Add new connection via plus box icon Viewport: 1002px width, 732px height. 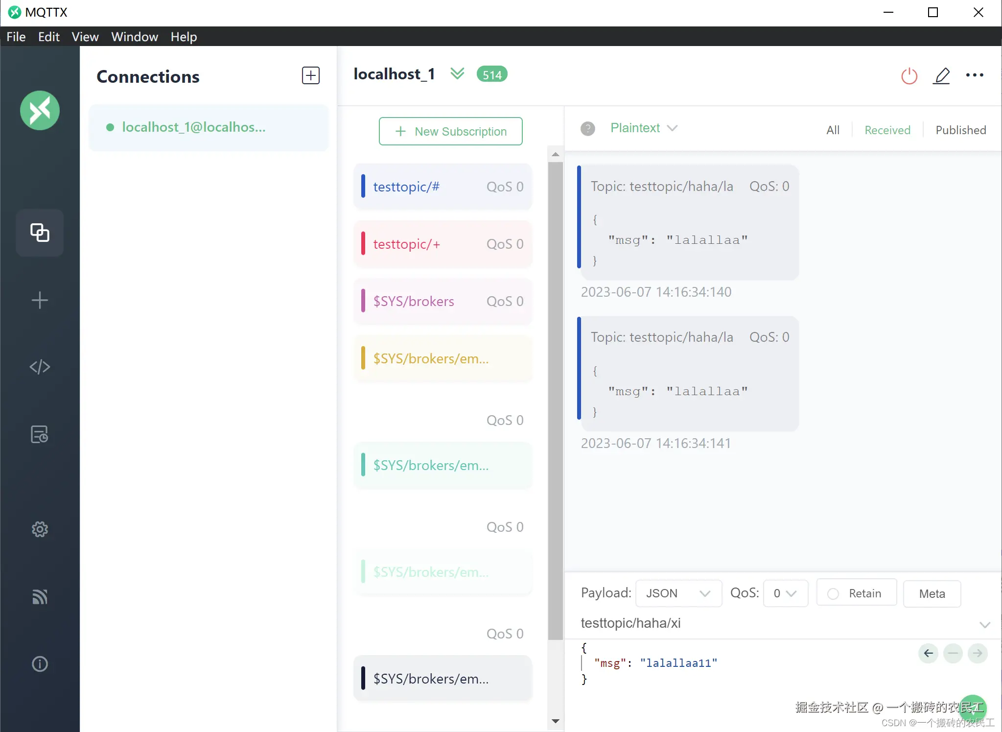(x=311, y=76)
